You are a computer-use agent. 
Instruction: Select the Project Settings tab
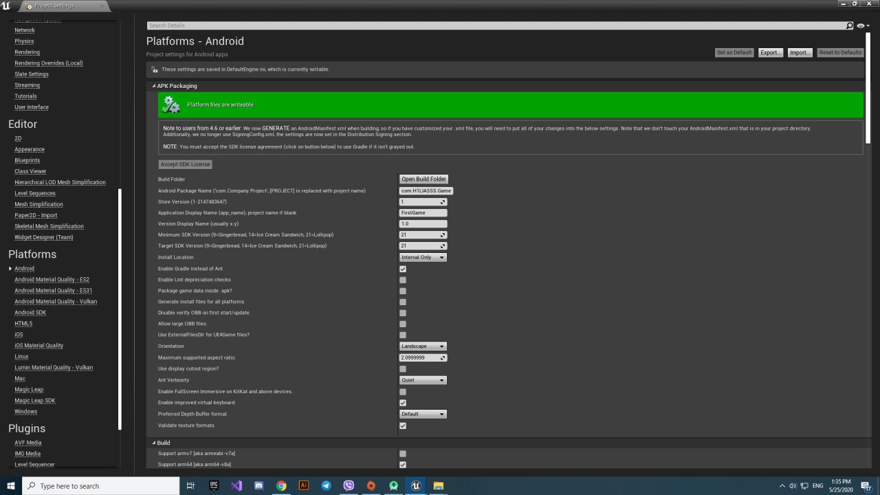click(64, 5)
